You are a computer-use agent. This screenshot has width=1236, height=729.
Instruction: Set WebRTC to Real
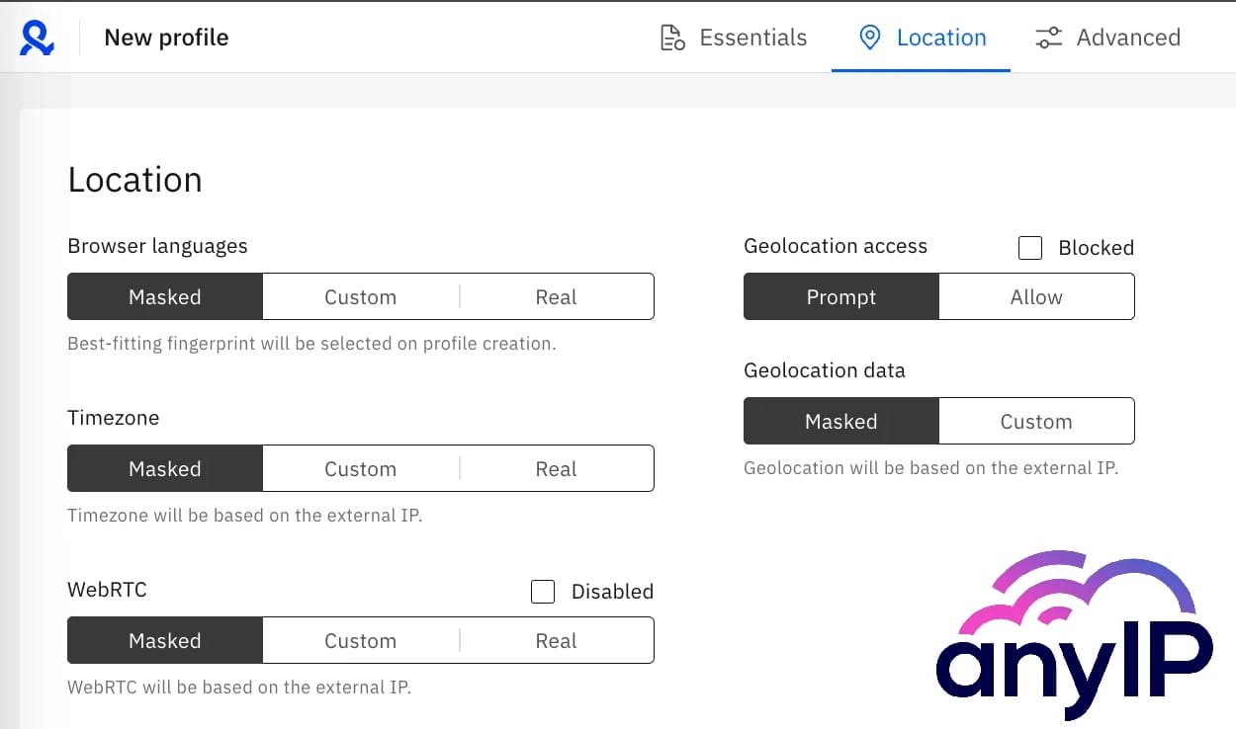556,640
